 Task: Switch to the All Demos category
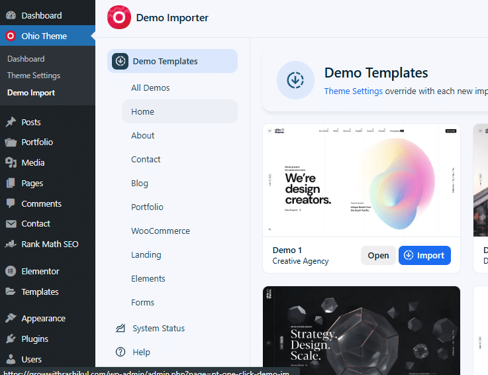[150, 88]
